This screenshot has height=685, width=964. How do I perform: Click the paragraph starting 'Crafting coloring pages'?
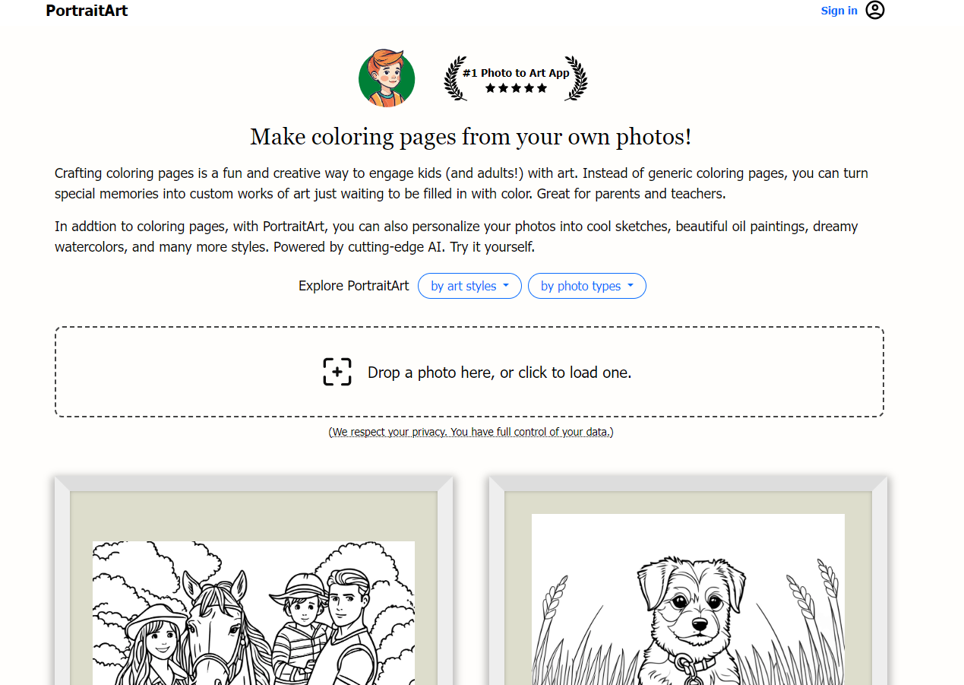coord(462,183)
